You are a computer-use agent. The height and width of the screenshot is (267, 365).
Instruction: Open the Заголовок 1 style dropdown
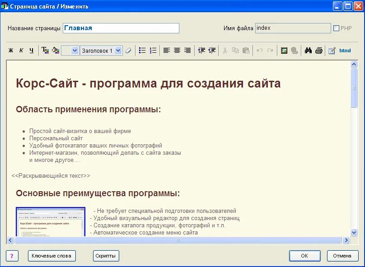click(118, 51)
